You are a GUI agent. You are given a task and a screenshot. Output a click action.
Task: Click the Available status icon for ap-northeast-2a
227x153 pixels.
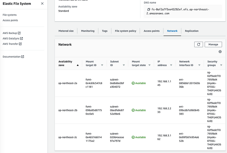coord(133,83)
